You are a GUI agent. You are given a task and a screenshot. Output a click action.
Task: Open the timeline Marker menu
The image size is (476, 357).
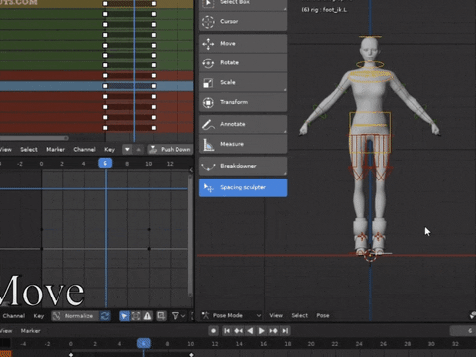pyautogui.click(x=30, y=331)
